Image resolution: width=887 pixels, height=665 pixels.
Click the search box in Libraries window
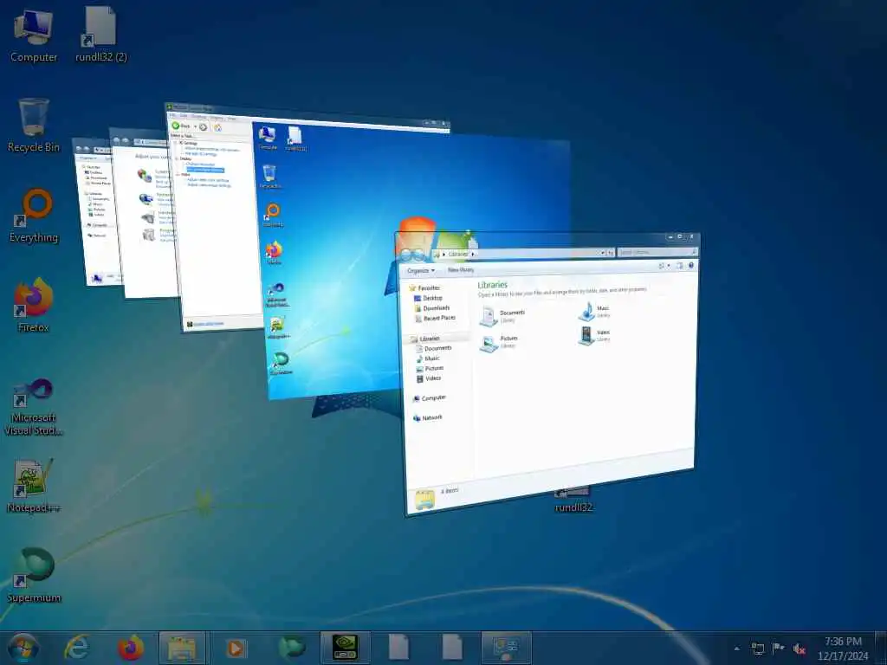657,252
